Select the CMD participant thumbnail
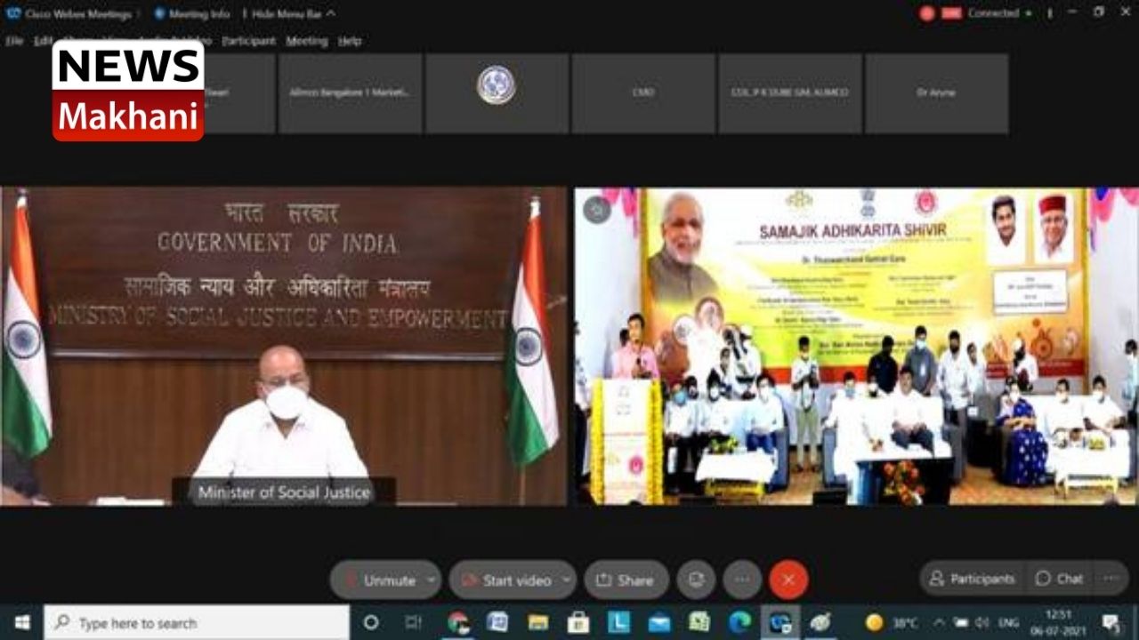 642,92
